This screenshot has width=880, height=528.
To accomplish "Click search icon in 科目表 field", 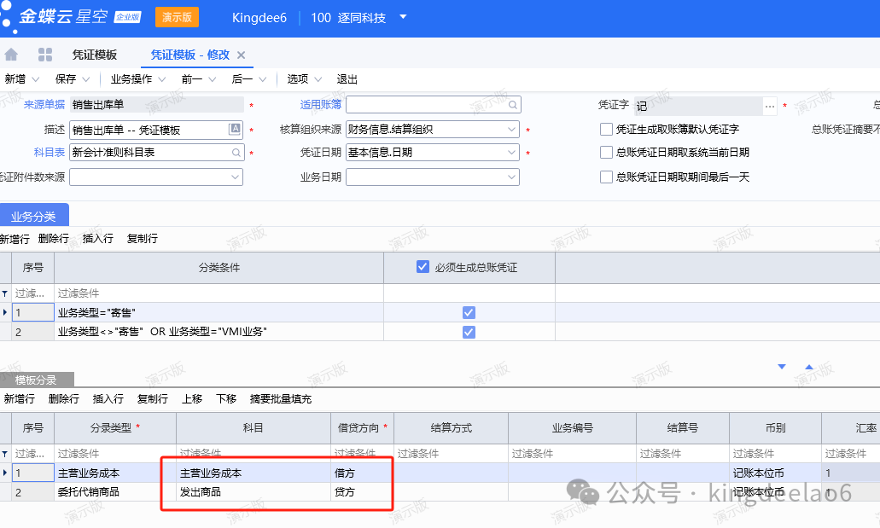I will click(x=236, y=153).
